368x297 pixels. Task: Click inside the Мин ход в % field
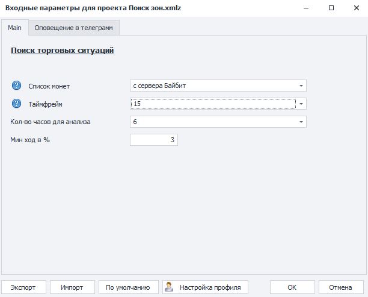154,140
